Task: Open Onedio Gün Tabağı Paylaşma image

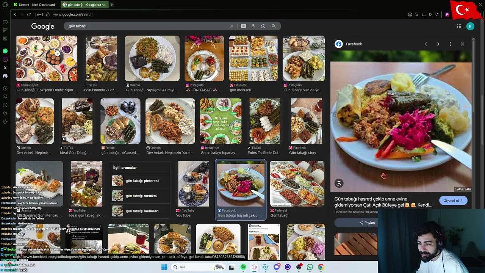Action: (x=152, y=58)
